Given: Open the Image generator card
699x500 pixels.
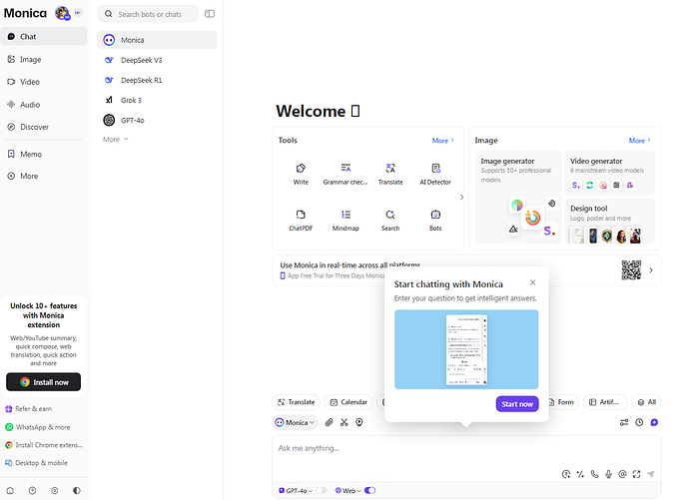Looking at the screenshot, I should [x=518, y=198].
